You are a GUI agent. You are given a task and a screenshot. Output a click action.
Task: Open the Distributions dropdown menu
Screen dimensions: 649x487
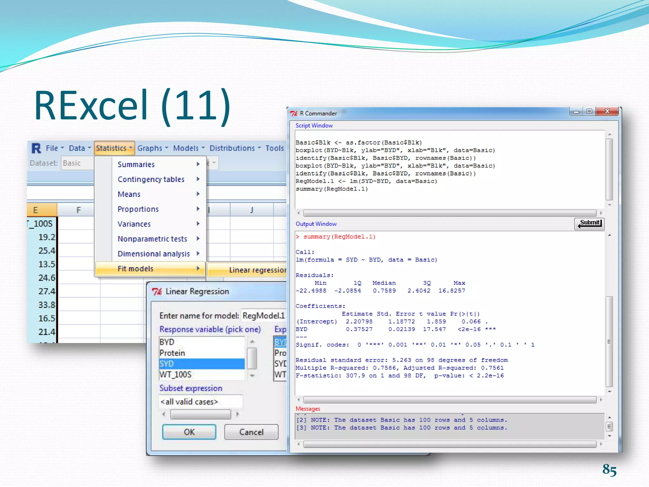235,148
